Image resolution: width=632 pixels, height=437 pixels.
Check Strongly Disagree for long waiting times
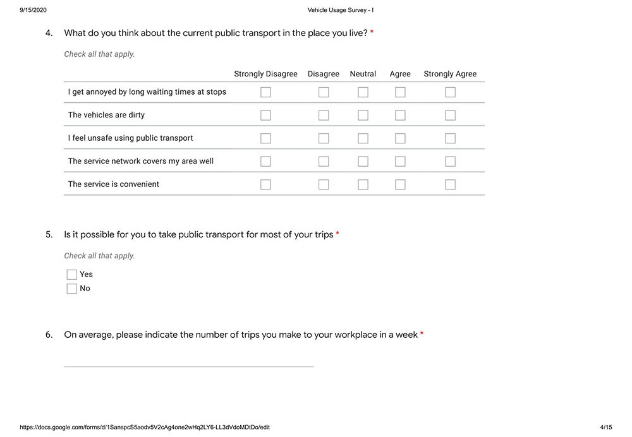pyautogui.click(x=265, y=92)
